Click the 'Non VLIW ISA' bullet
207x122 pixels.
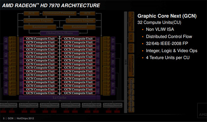(x=160, y=29)
